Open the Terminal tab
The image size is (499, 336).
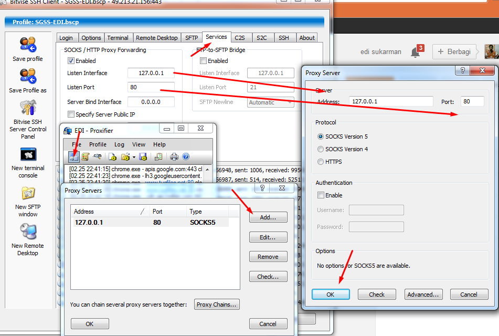(x=118, y=38)
